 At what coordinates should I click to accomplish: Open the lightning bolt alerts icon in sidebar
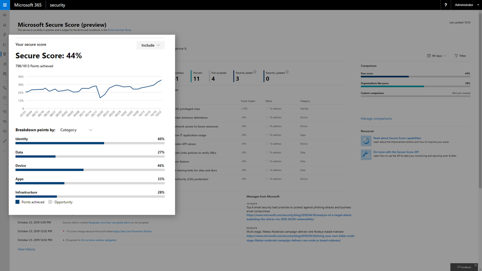coord(5,35)
